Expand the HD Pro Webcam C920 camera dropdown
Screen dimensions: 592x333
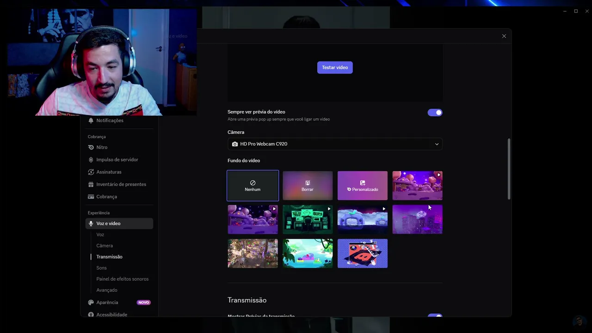coord(335,144)
